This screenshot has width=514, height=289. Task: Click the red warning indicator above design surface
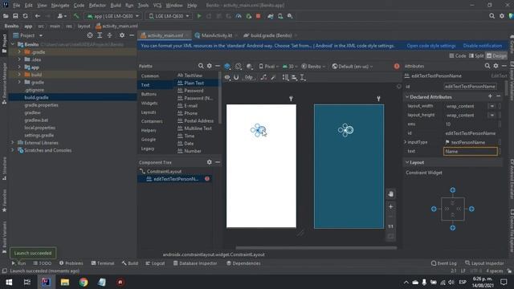[x=397, y=66]
